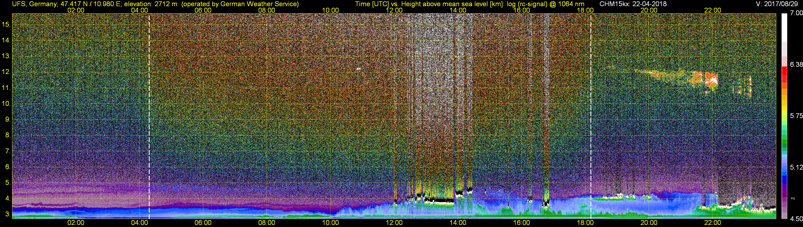Click '(operated by German Weather Service)' text
The height and width of the screenshot is (227, 803).
click(240, 4)
